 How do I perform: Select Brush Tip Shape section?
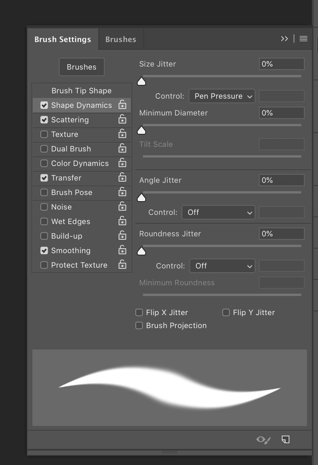(82, 91)
